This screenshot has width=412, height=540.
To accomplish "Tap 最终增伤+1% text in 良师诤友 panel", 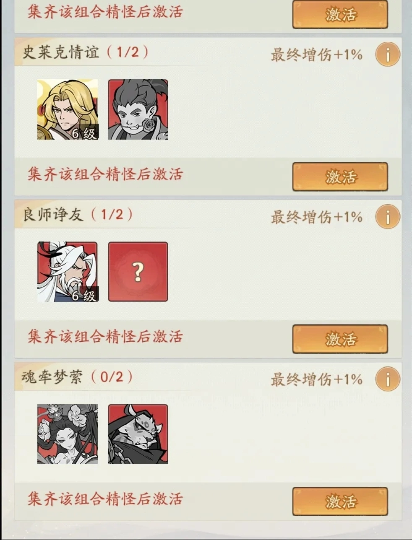I will point(316,217).
